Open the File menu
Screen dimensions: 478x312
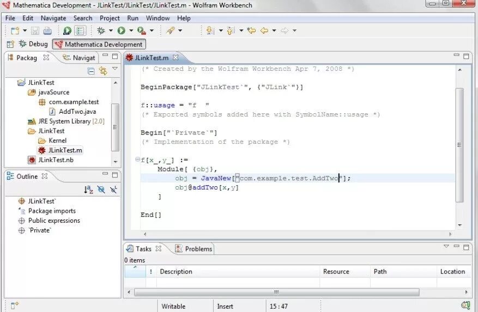pos(10,19)
